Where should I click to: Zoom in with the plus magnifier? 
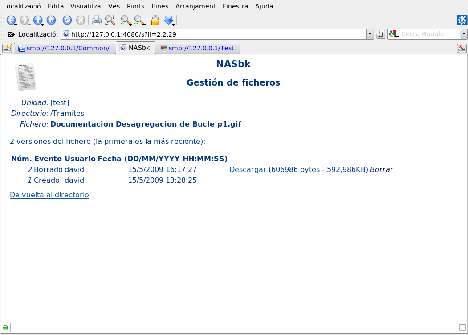coord(126,20)
